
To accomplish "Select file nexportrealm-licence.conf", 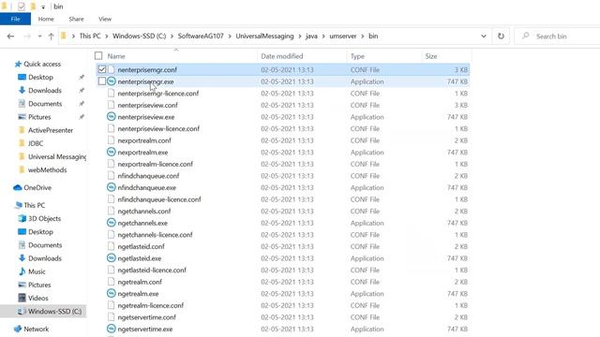I will coord(156,164).
